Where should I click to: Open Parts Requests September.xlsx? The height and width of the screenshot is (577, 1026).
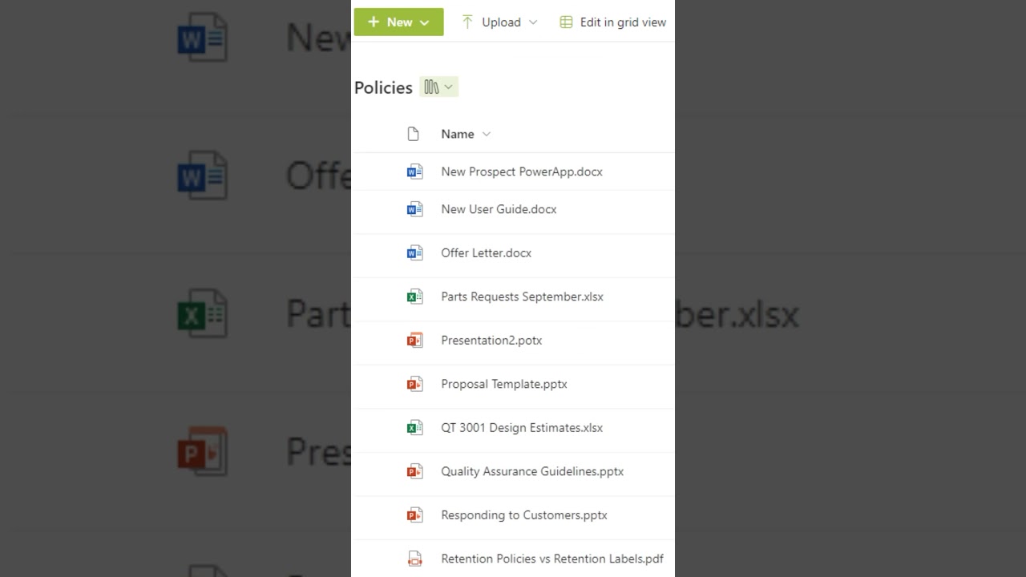pos(522,297)
